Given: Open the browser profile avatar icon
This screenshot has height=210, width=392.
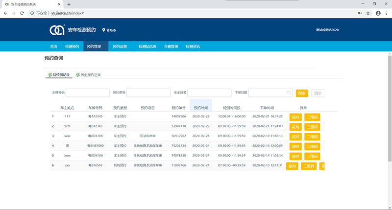Looking at the screenshot, I should (x=378, y=13).
